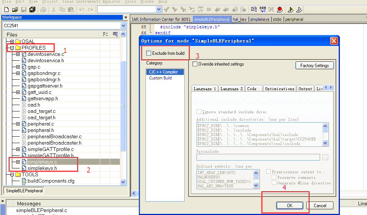Debug without downloading icon
The image size is (367, 215).
(299, 10)
